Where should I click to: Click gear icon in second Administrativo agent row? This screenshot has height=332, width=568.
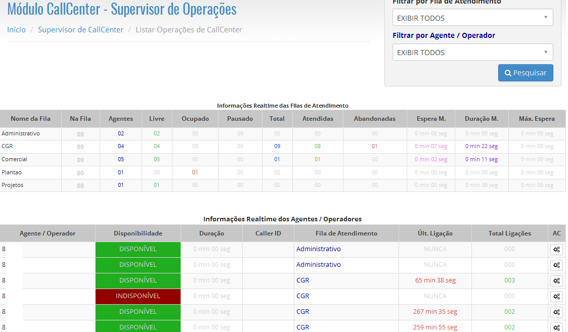[x=556, y=265]
